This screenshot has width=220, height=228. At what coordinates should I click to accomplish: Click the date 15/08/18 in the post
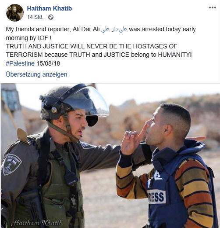point(48,63)
